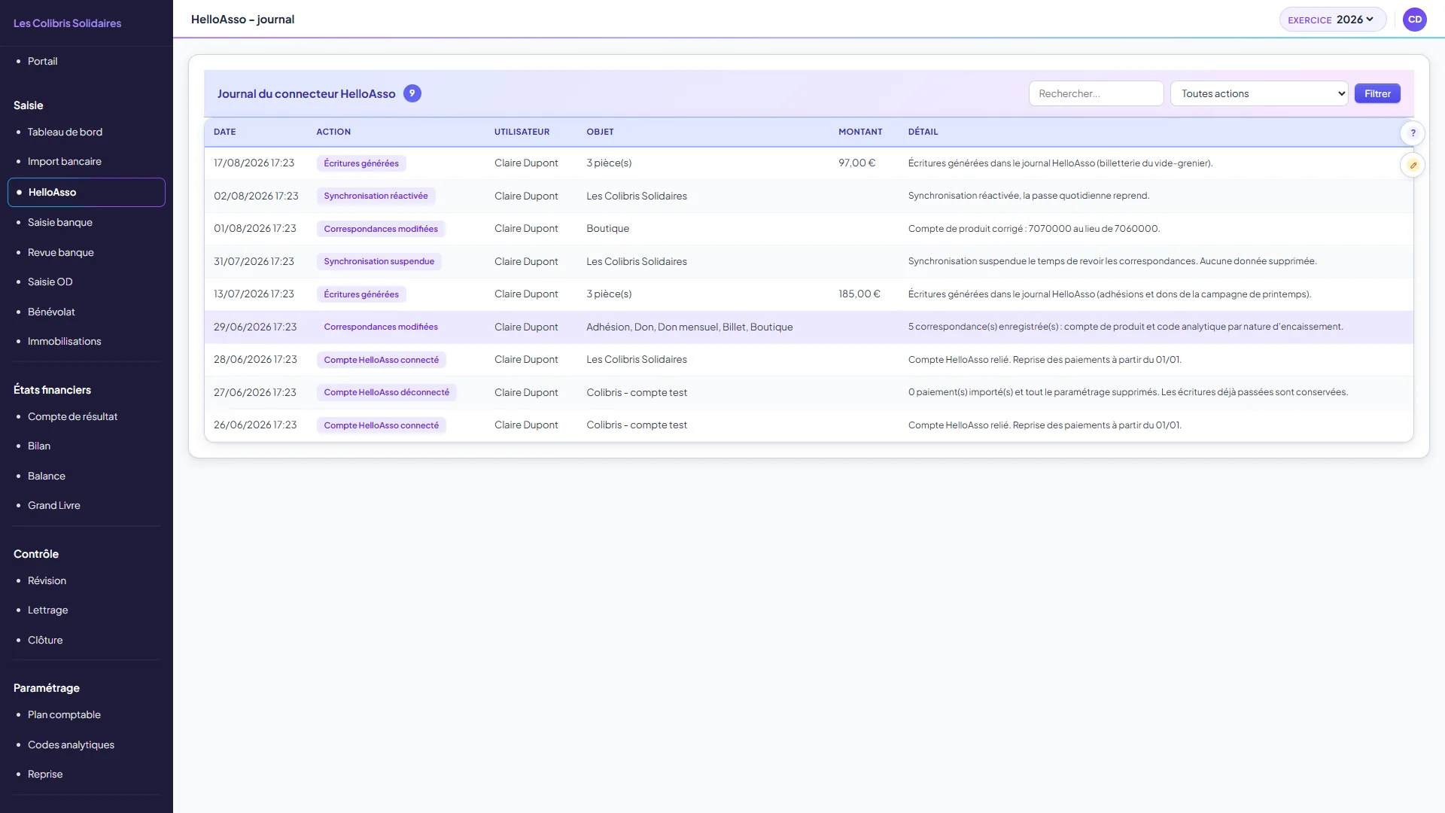Screen dimensions: 1445x813
Task: Click Écritures générées tag on 13/07/2026 row
Action: tap(361, 294)
